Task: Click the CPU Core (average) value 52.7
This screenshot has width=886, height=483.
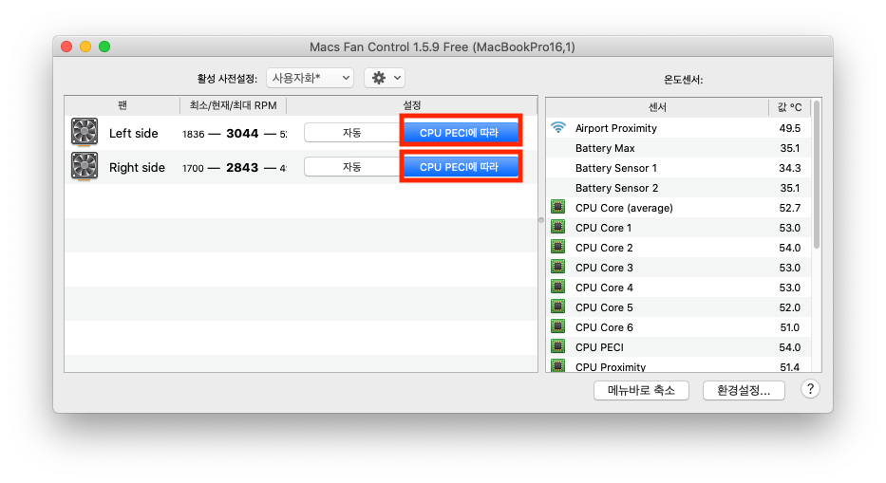Action: click(x=789, y=207)
